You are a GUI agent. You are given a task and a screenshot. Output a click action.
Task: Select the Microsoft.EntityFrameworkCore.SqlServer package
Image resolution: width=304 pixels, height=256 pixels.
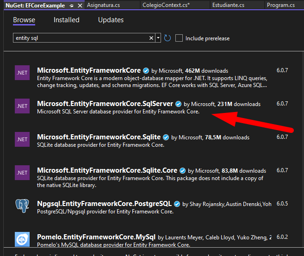(x=105, y=104)
